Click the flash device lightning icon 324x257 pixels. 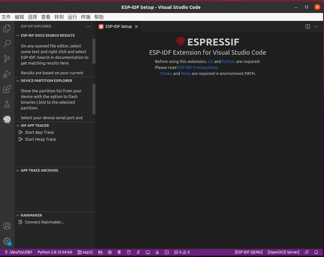pos(138,252)
